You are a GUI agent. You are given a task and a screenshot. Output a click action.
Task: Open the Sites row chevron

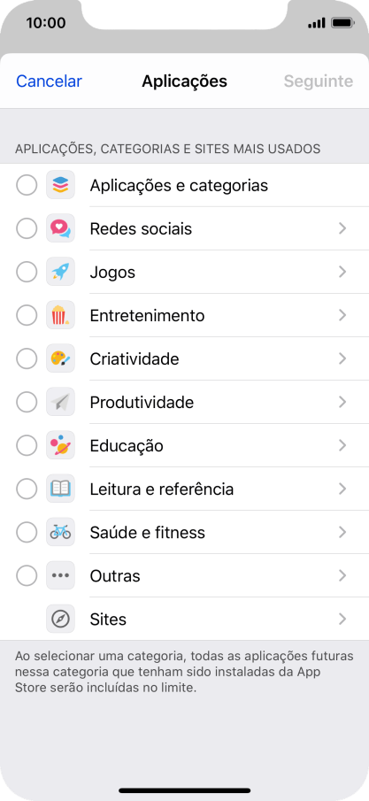[343, 620]
